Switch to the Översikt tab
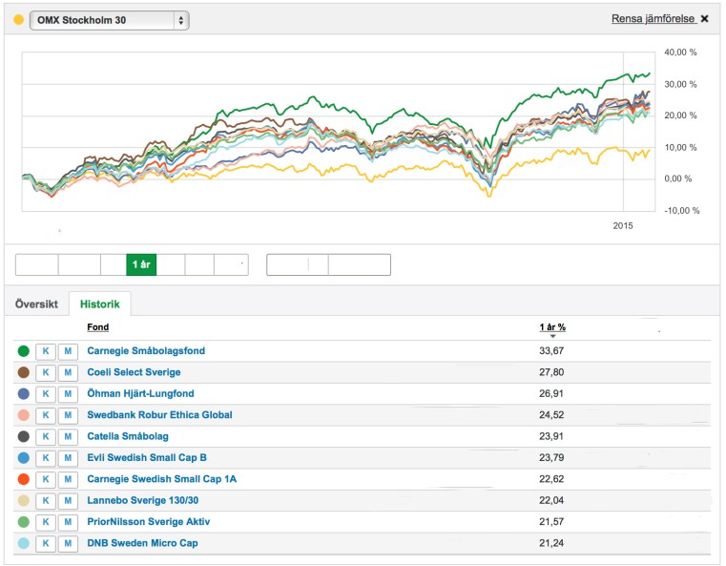 36,304
